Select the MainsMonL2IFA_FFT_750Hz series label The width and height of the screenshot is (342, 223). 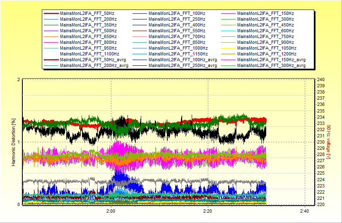pos(265,37)
